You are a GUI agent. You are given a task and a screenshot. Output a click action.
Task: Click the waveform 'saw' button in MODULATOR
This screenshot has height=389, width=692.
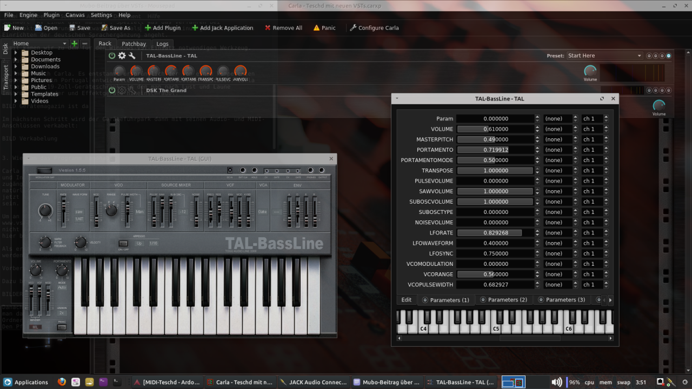click(x=78, y=211)
